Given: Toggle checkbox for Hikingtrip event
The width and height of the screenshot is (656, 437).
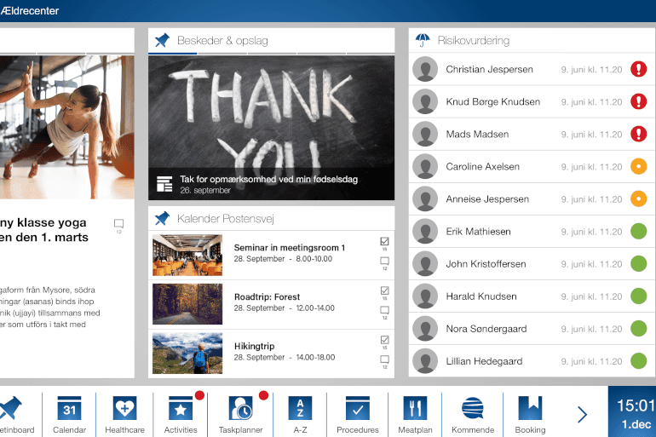Looking at the screenshot, I should pyautogui.click(x=384, y=340).
